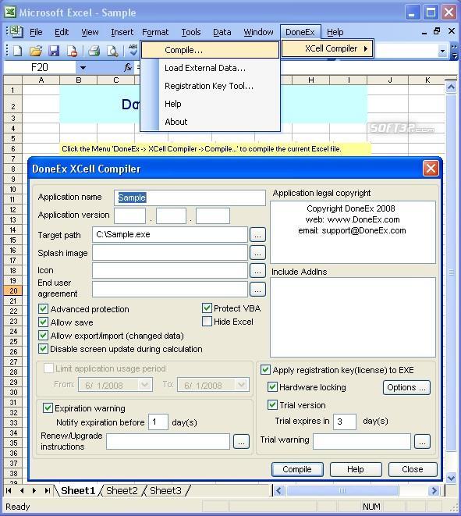The image size is (461, 516).
Task: Choose Compile... from the submenu
Action: [210, 50]
